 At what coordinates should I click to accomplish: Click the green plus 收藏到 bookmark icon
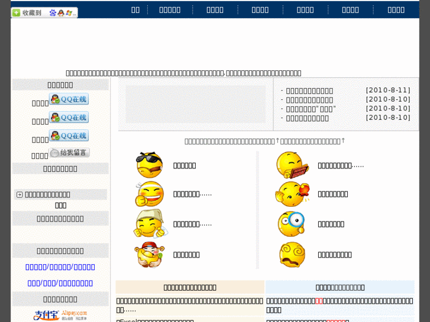coord(16,13)
